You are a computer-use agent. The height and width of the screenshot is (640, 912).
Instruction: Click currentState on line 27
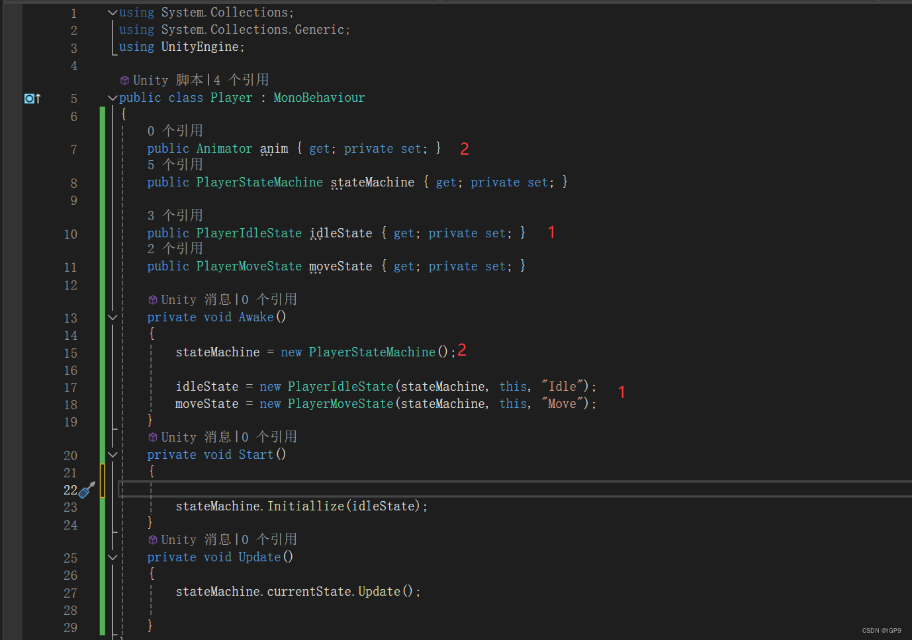click(309, 592)
